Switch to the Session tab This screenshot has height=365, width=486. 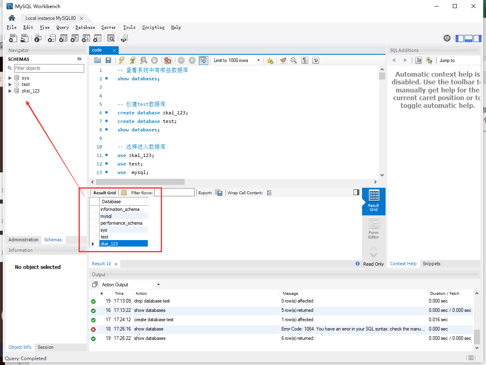coord(45,347)
